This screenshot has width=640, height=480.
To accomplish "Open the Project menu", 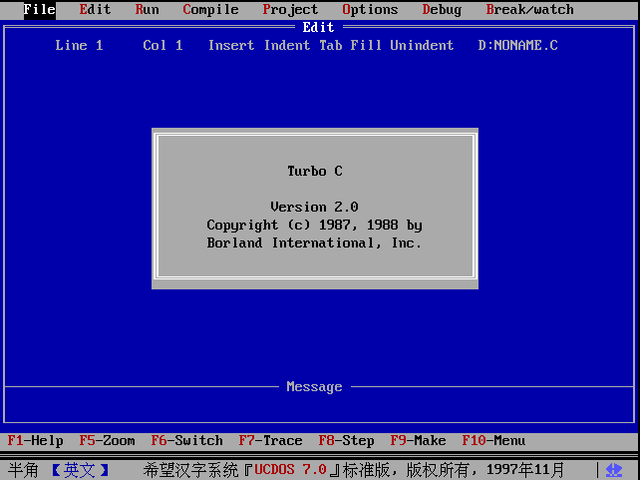I will pyautogui.click(x=290, y=9).
